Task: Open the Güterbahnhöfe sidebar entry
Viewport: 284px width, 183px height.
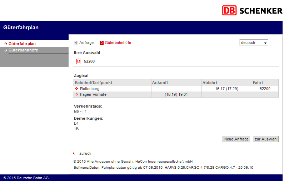Action: pos(23,50)
